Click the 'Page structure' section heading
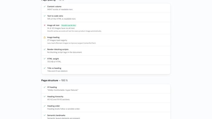The width and height of the screenshot is (212, 119). click(x=50, y=80)
